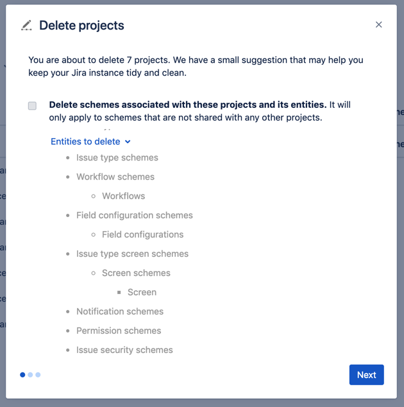Select Field configuration schemes entry
The height and width of the screenshot is (407, 404).
click(134, 215)
